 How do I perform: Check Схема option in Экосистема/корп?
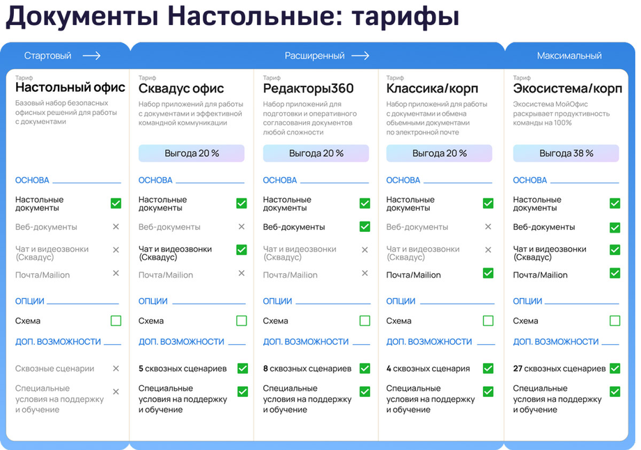pos(615,321)
